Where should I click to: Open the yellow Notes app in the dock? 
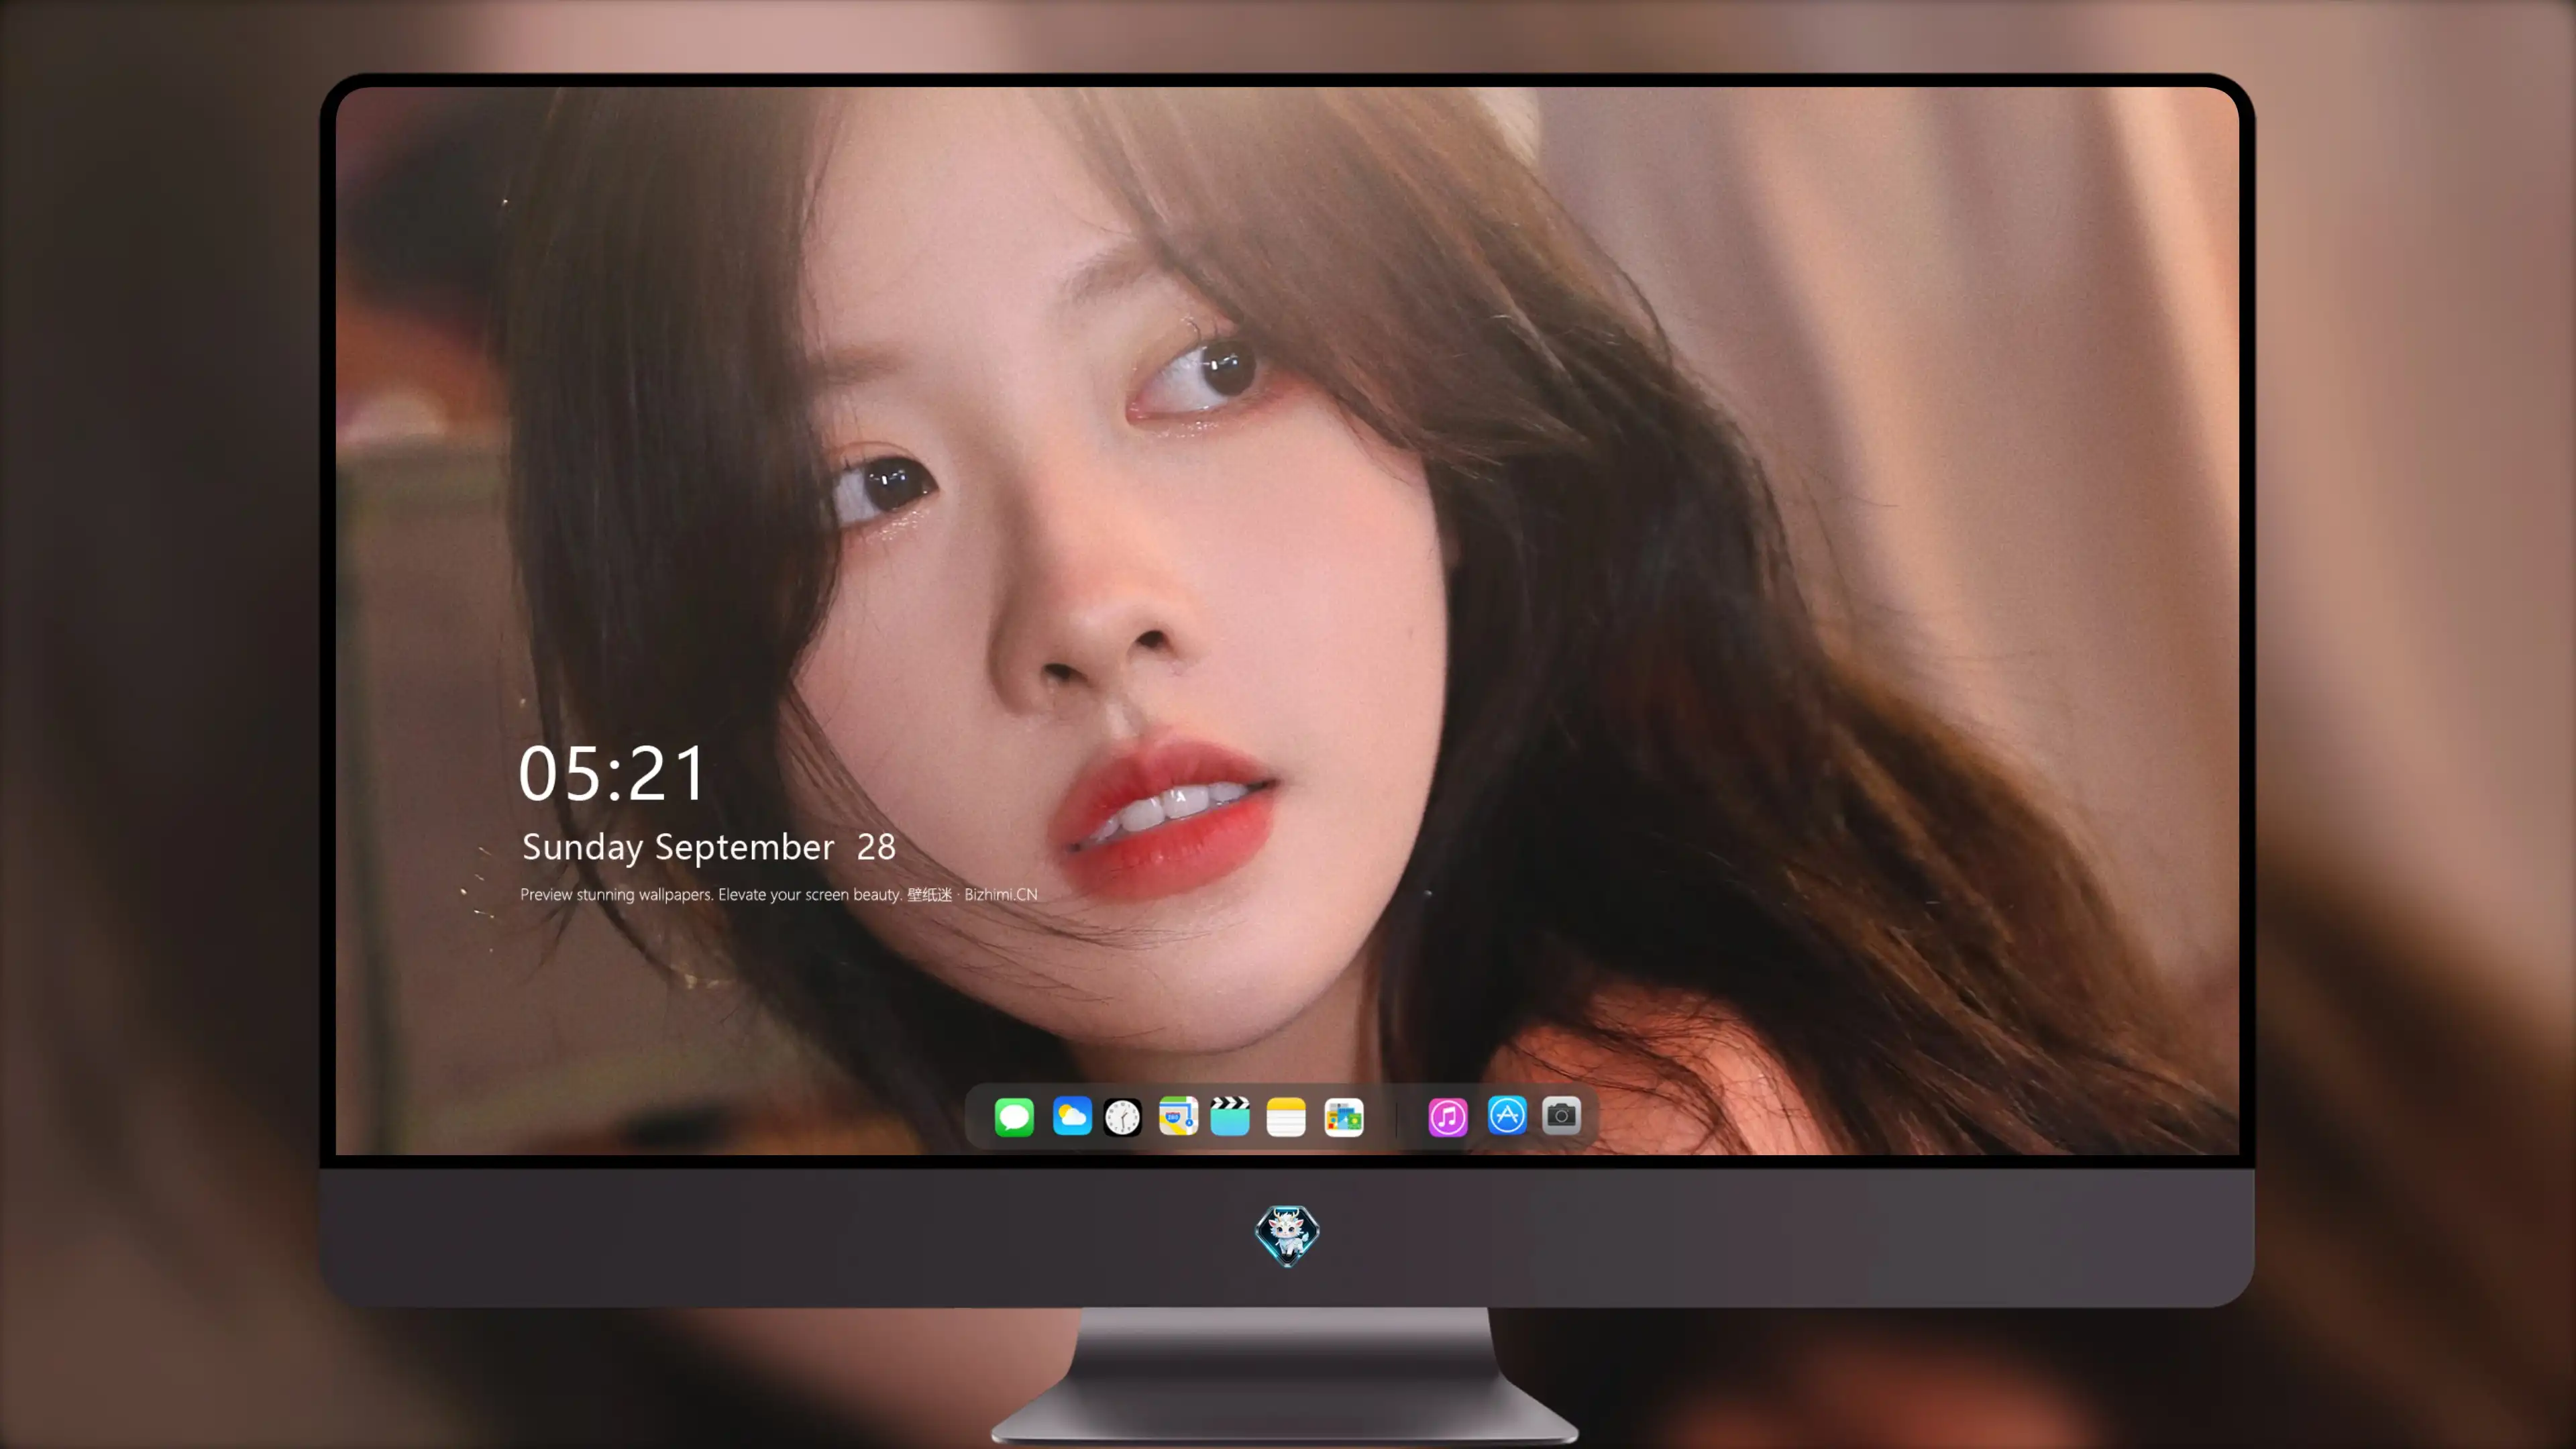coord(1286,1116)
